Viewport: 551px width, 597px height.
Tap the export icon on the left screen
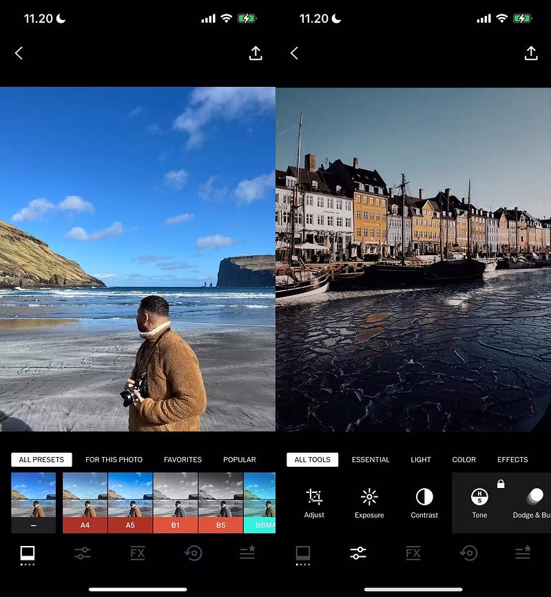pos(256,53)
